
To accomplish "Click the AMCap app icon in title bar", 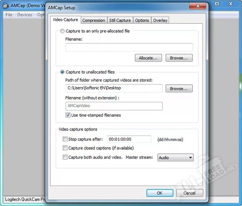I will [6, 6].
